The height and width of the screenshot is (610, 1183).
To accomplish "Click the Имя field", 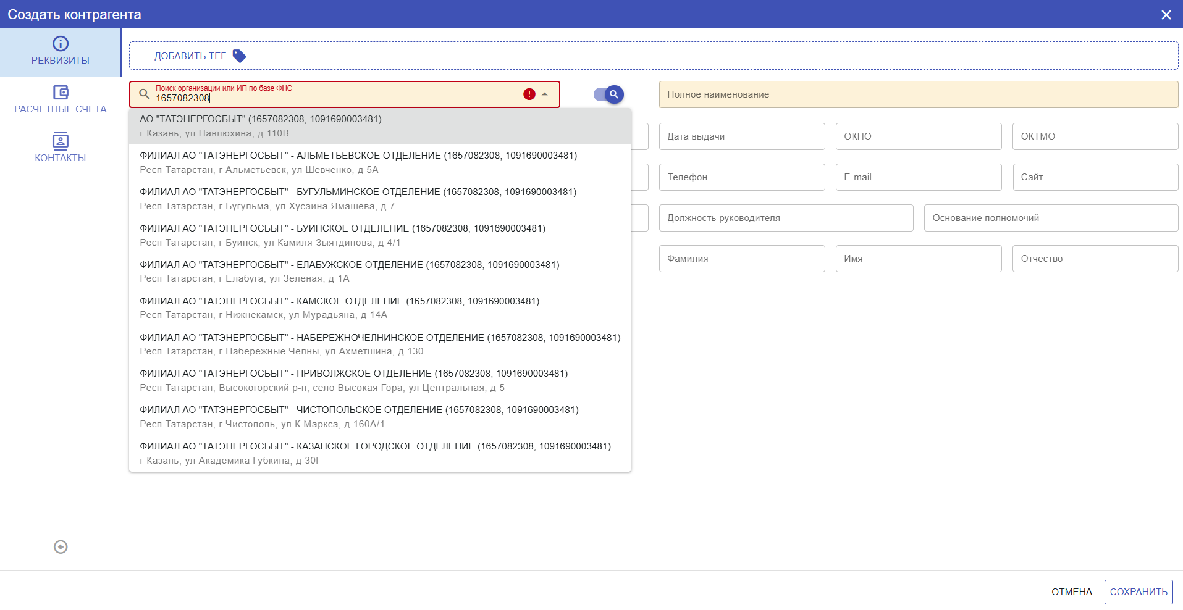I will pyautogui.click(x=919, y=259).
